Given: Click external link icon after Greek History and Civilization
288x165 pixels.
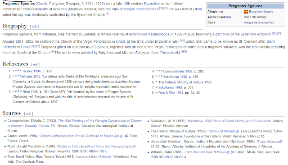Looking at the screenshot, I should [270, 121].
